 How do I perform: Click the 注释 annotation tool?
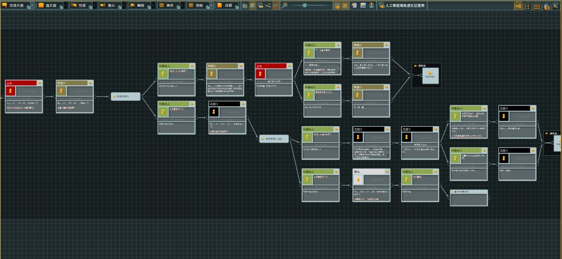click(x=226, y=5)
